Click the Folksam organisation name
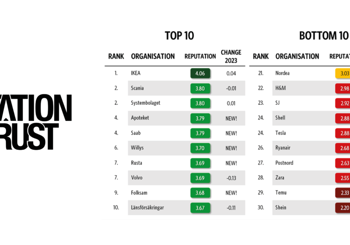This screenshot has height=245, width=350. (x=139, y=193)
